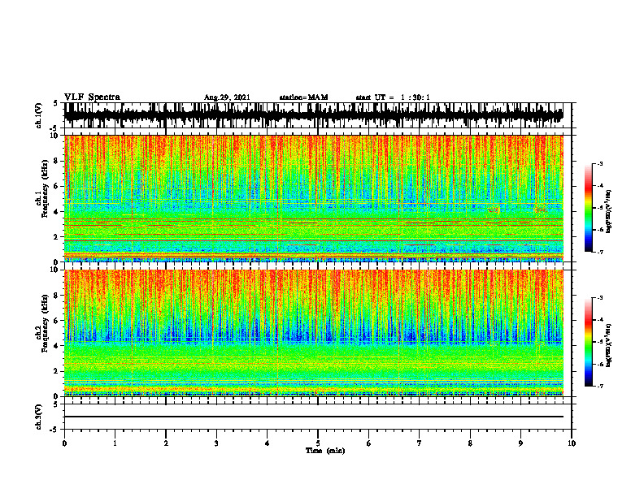This screenshot has width=644, height=497.
Task: Click time-axis tick label '7'
Action: (x=420, y=443)
